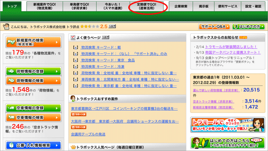Image resolution: width=268 pixels, height=151 pixels.
Task: Remove the 物流検索 キーワード：軽 bookmark with [×]
Action: (75, 47)
